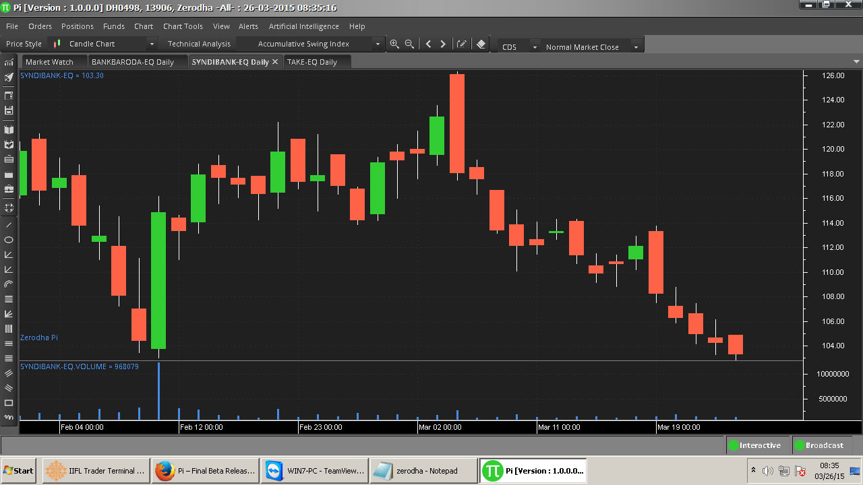
Task: Open the File menu
Action: click(x=12, y=26)
